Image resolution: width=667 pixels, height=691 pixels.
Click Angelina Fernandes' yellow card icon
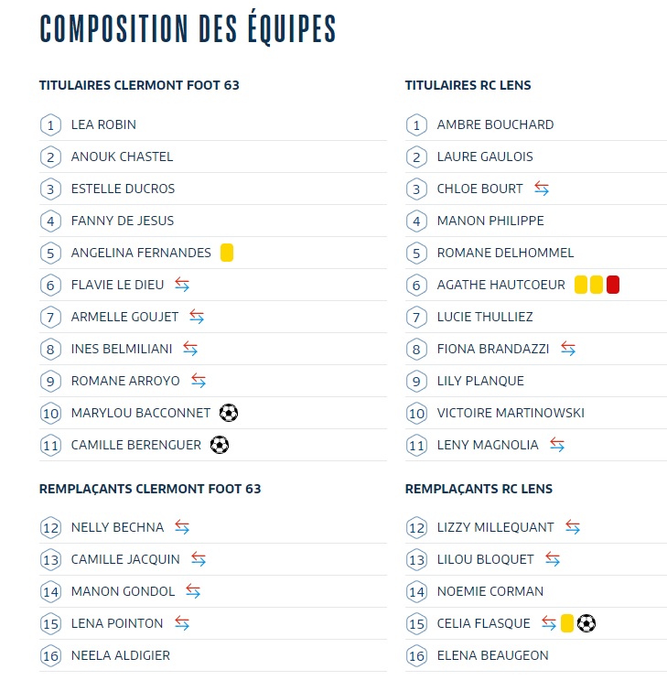(227, 253)
